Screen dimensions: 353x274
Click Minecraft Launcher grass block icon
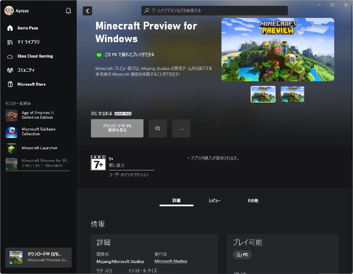click(11, 148)
